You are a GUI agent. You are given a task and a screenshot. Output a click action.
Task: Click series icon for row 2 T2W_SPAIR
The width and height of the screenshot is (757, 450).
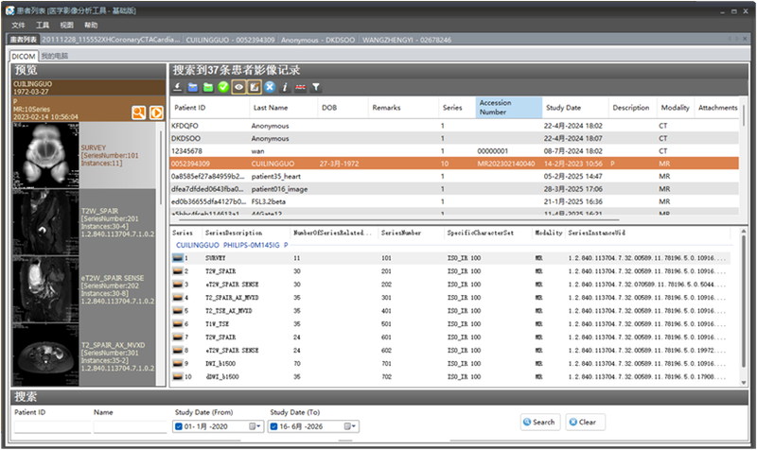pyautogui.click(x=178, y=271)
